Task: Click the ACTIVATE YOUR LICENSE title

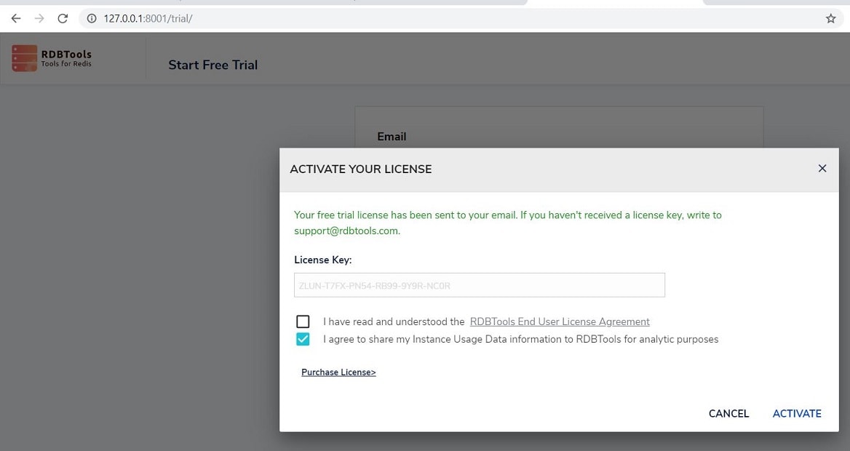Action: [361, 169]
